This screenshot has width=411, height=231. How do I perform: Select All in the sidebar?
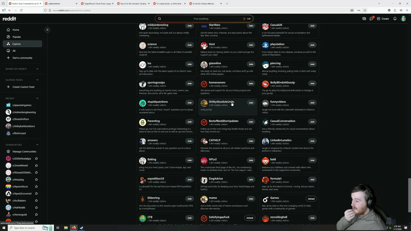click(22, 51)
